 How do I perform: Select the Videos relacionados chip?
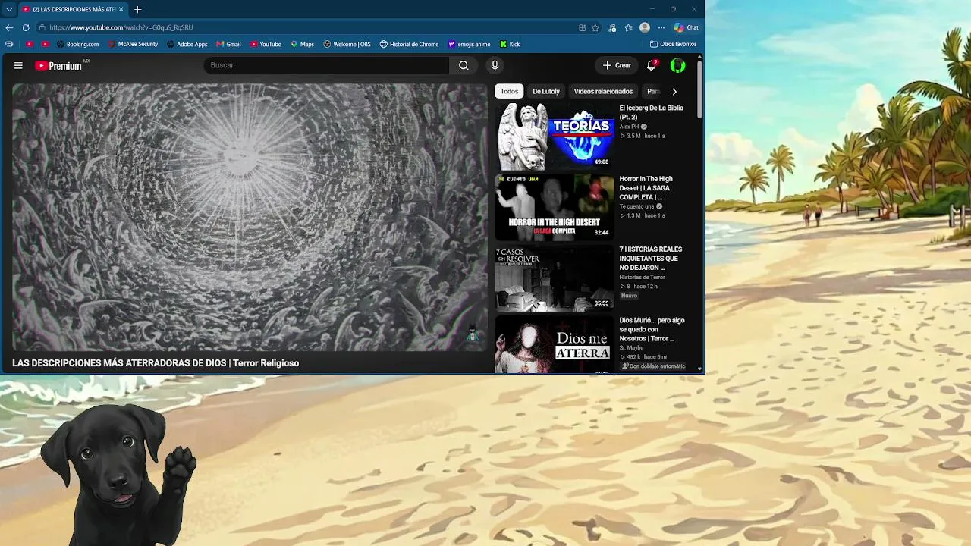[x=603, y=91]
